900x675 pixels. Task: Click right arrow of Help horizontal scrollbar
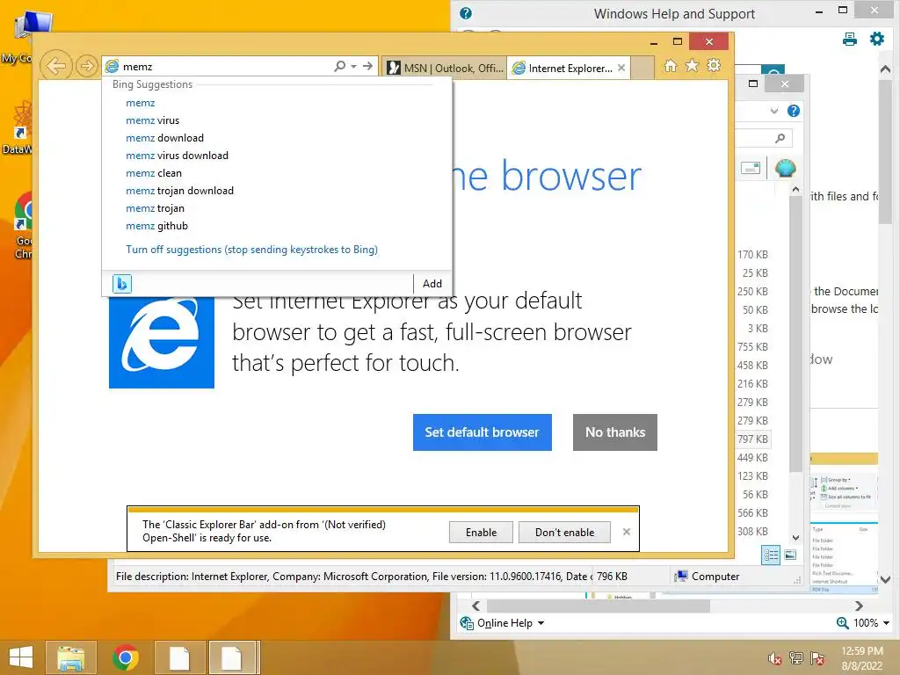[859, 606]
